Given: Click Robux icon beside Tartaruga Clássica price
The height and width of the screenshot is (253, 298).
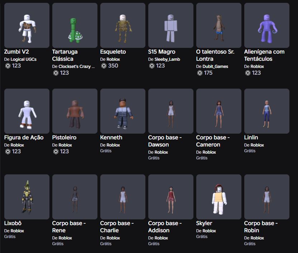Looking at the screenshot, I should (56, 73).
